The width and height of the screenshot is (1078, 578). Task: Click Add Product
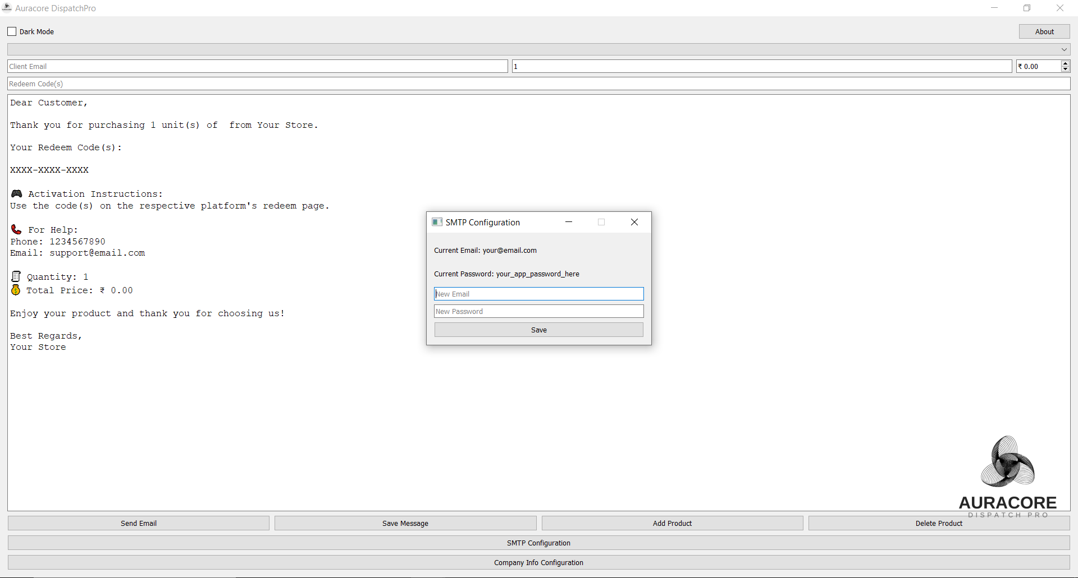[x=672, y=523]
